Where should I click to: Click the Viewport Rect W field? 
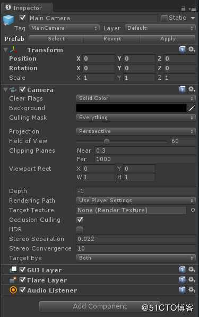click(x=99, y=178)
